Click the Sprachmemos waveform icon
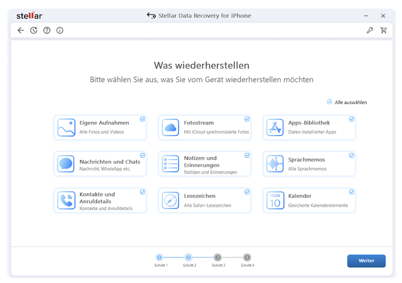The image size is (402, 283). [275, 164]
